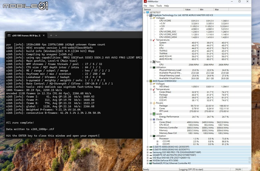Click the AMD Ryzen 9 CPU chip icon
This screenshot has height=171, width=260.
pos(151,81)
